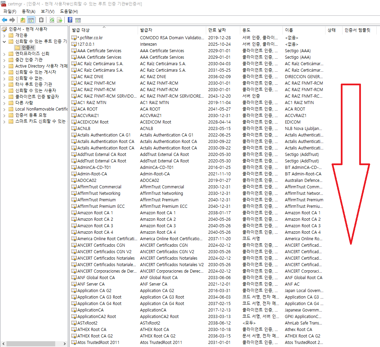Click the folder icon beside 중간 인증 기관
This screenshot has height=347, width=380.
coord(11,60)
